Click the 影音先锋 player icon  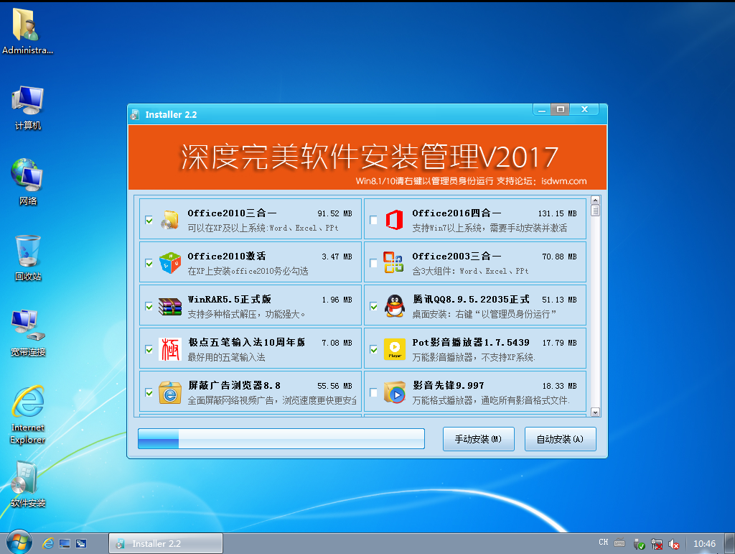tap(395, 392)
